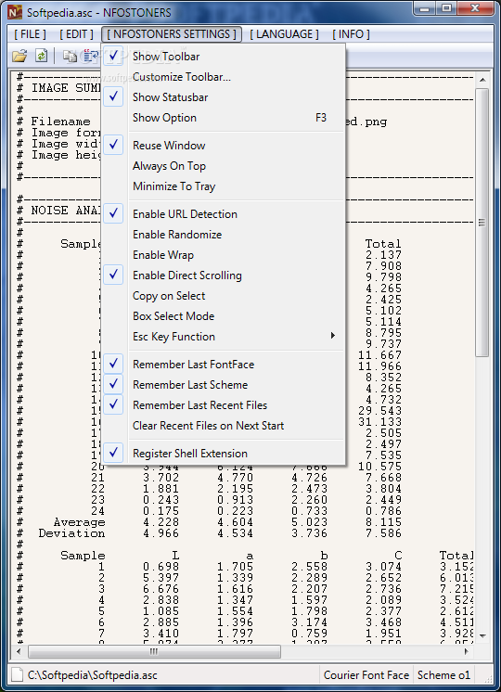Click the value 8.115 in Average row
The height and width of the screenshot is (692, 501).
click(383, 522)
